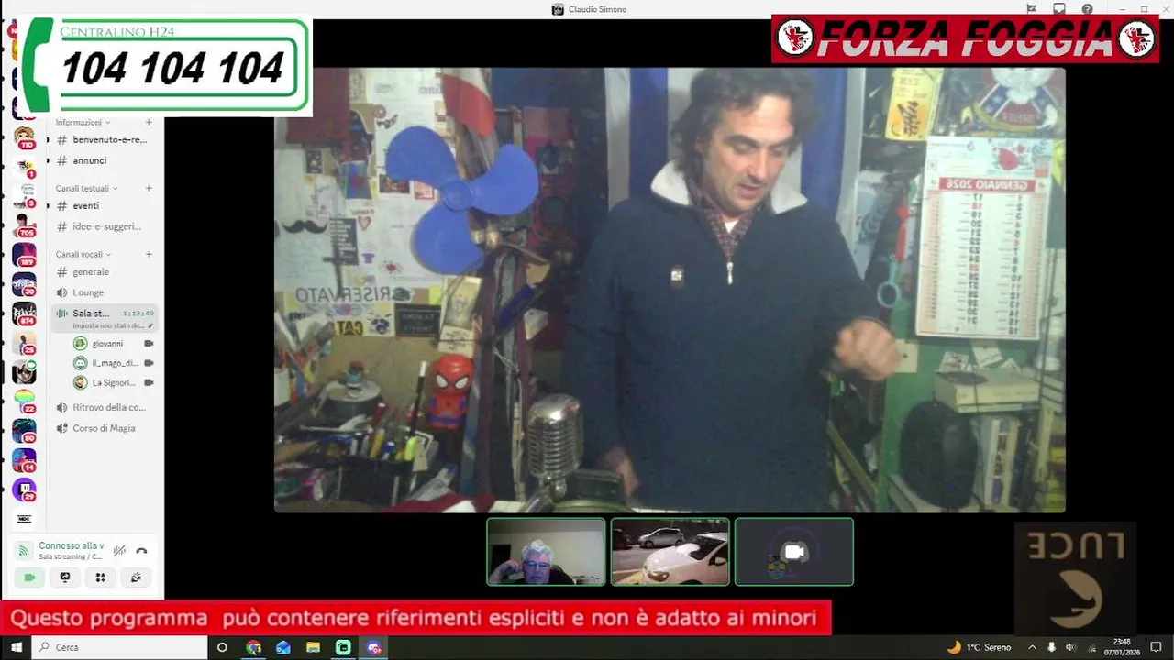Open Chrome from the taskbar
Viewport: 1174px width, 660px height.
[x=254, y=647]
